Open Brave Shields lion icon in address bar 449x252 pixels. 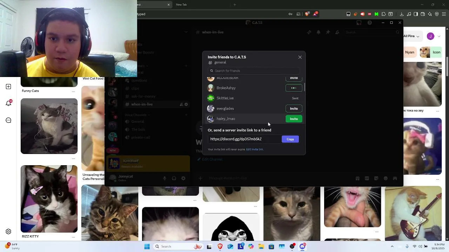tap(307, 14)
